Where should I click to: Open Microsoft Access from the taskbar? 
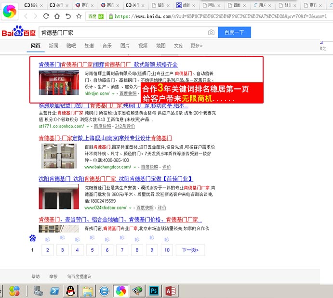170,291
